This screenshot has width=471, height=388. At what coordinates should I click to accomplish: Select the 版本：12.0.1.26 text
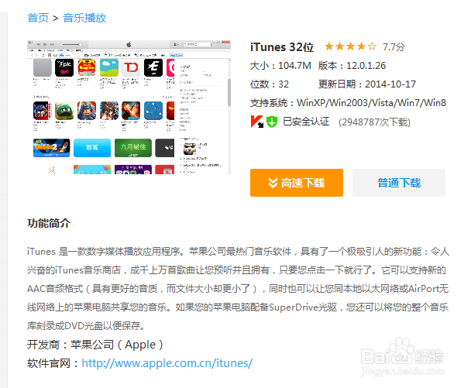[x=352, y=66]
